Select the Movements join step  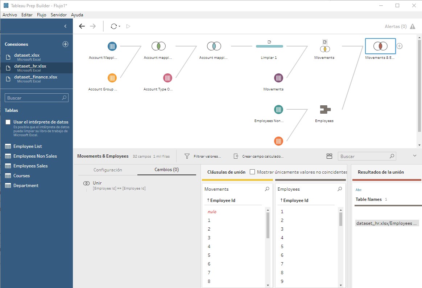pos(325,49)
